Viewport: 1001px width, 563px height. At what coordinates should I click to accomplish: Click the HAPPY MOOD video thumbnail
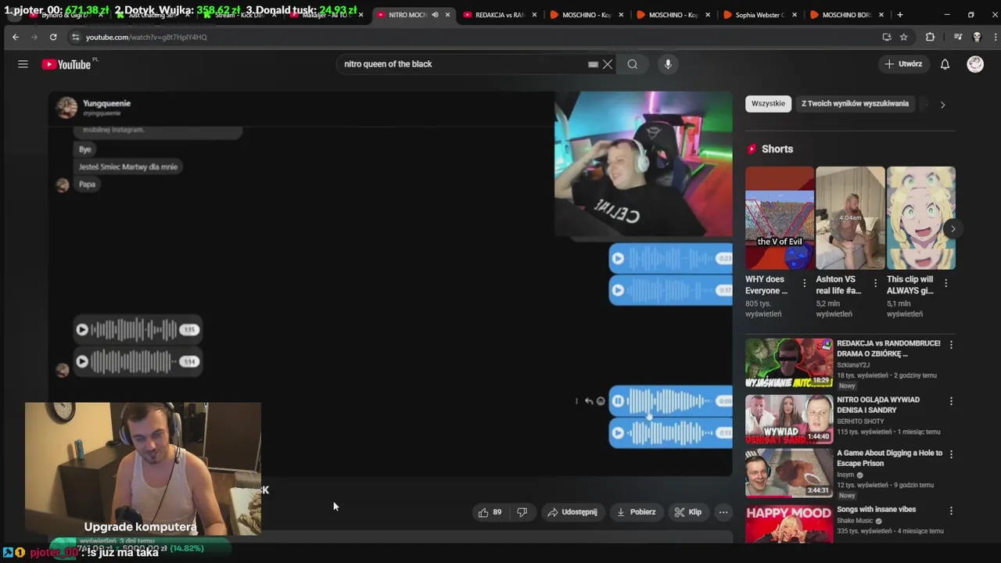pyautogui.click(x=789, y=524)
